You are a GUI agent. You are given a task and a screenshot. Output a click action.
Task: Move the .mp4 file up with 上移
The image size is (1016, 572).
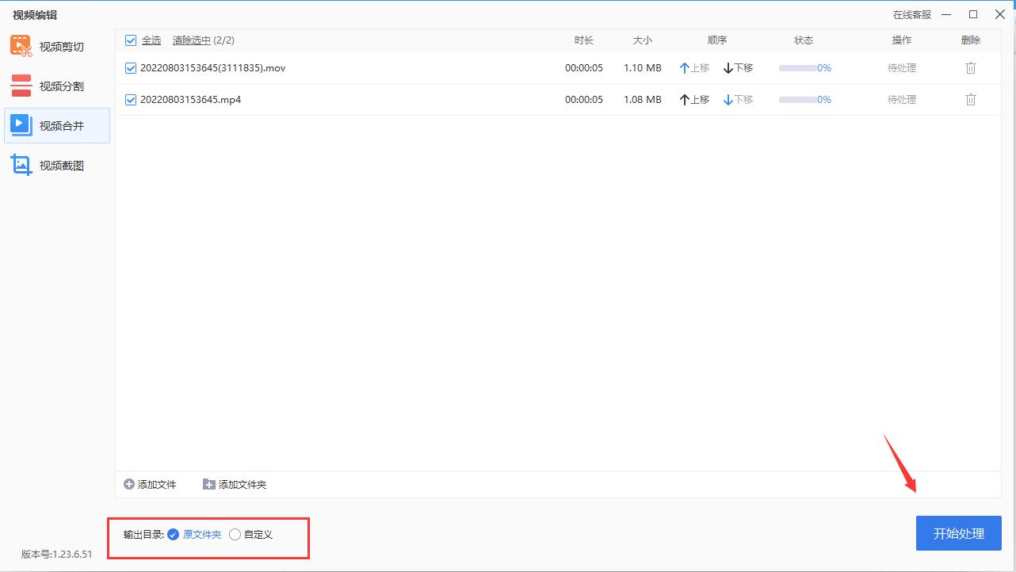[694, 100]
